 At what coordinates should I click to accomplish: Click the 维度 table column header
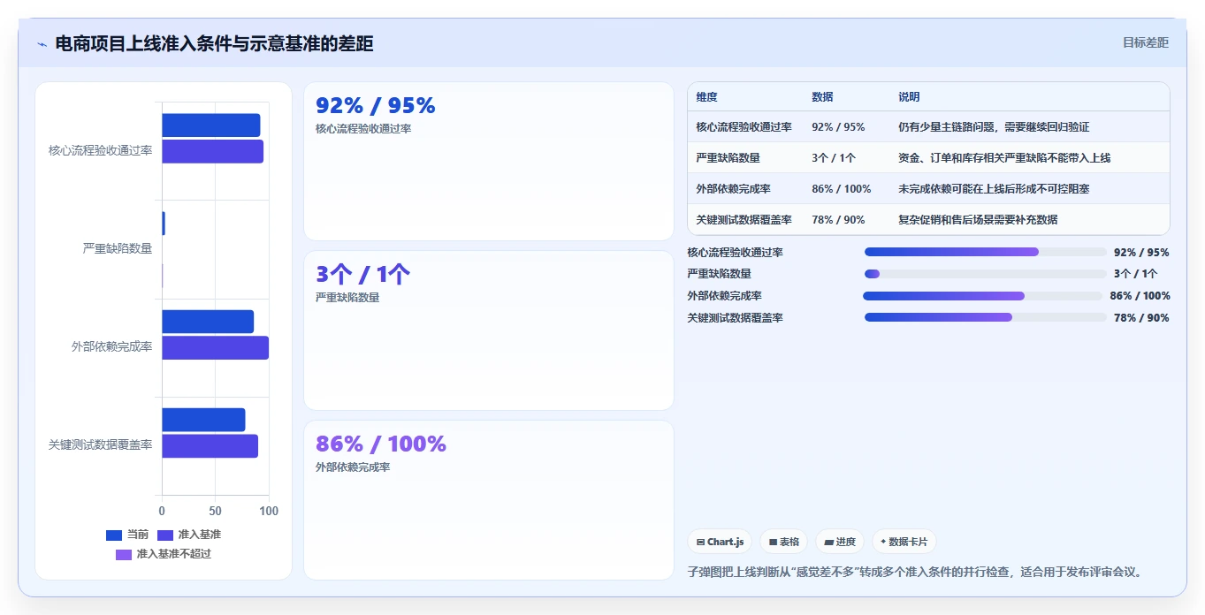pyautogui.click(x=706, y=97)
